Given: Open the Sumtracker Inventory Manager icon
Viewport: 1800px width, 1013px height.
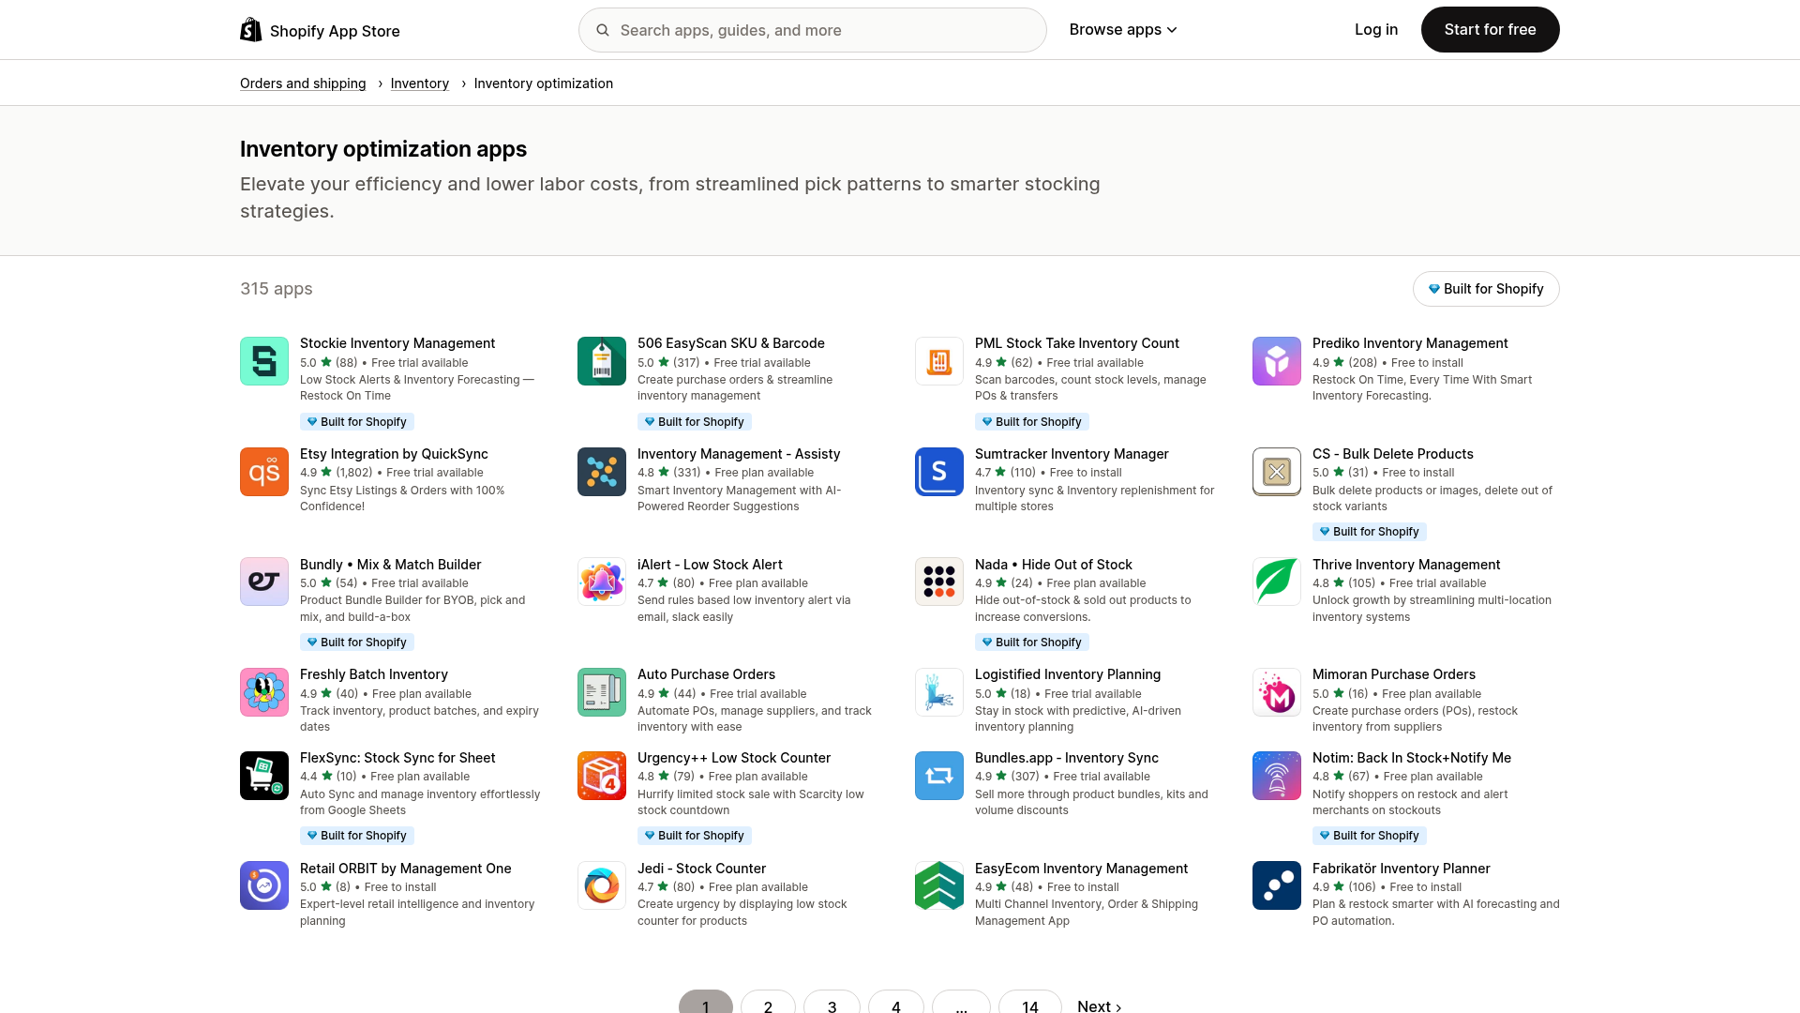Looking at the screenshot, I should [x=939, y=472].
